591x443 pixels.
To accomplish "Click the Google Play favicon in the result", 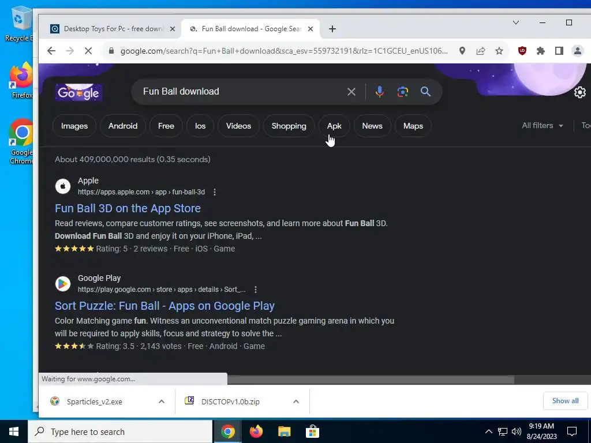I will pyautogui.click(x=63, y=284).
